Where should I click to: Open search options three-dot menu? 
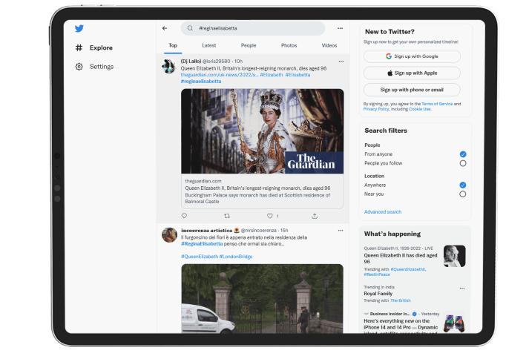click(340, 28)
